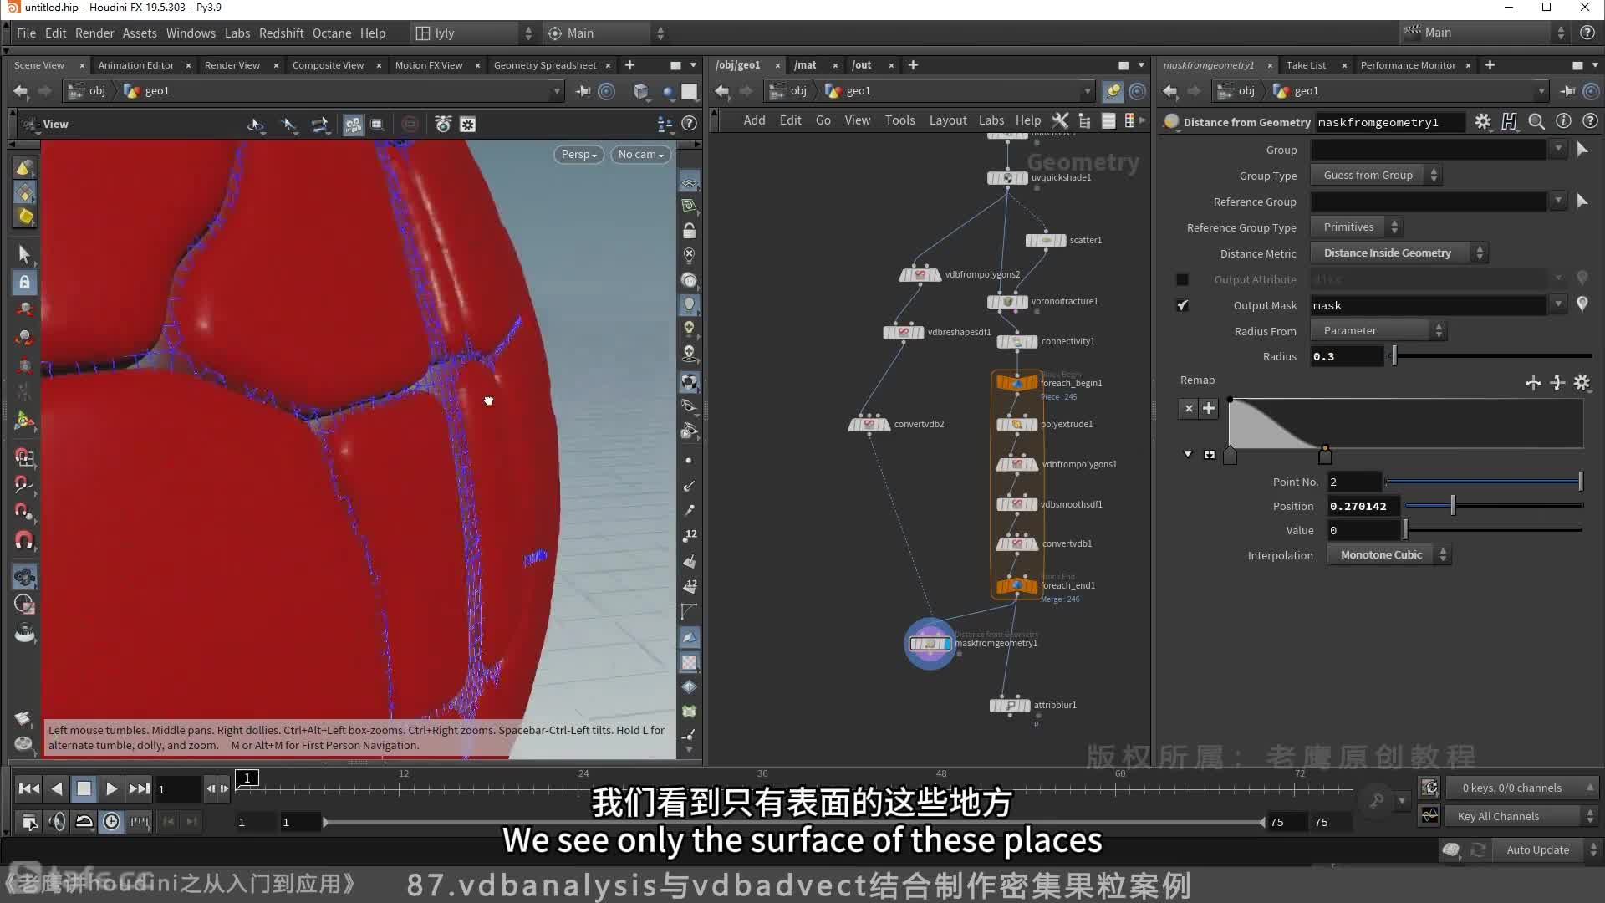This screenshot has width=1605, height=903.
Task: Click the network editor wrench icon
Action: click(x=1060, y=120)
